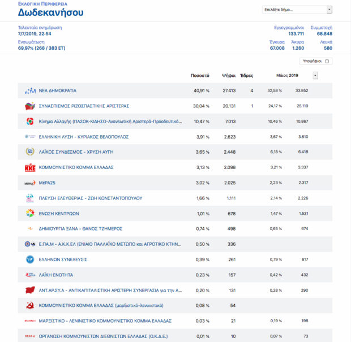This screenshot has height=342, width=351.
Task: Click the 2.025 votes for ΜέΡΑ25
Action: 230,183
